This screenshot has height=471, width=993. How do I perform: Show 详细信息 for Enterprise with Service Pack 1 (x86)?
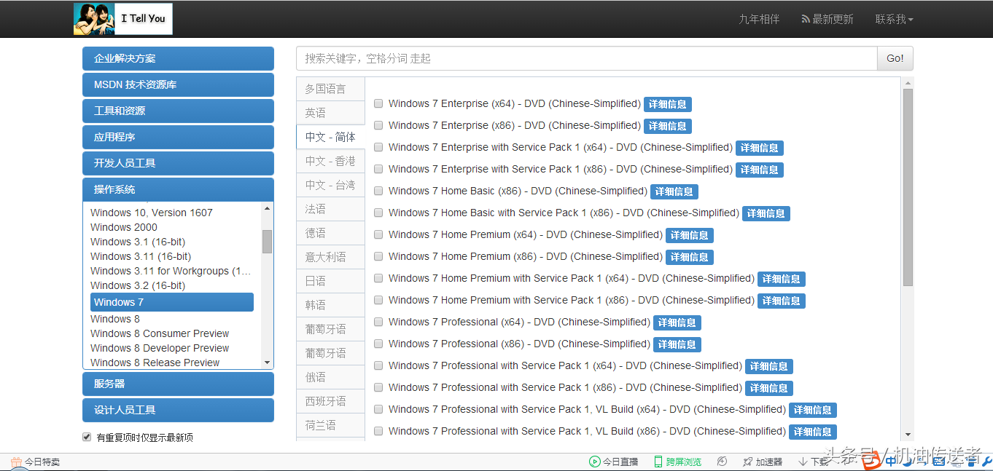tap(760, 170)
